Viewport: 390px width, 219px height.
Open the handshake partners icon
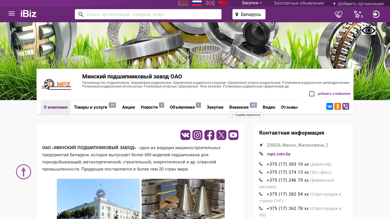(x=339, y=14)
